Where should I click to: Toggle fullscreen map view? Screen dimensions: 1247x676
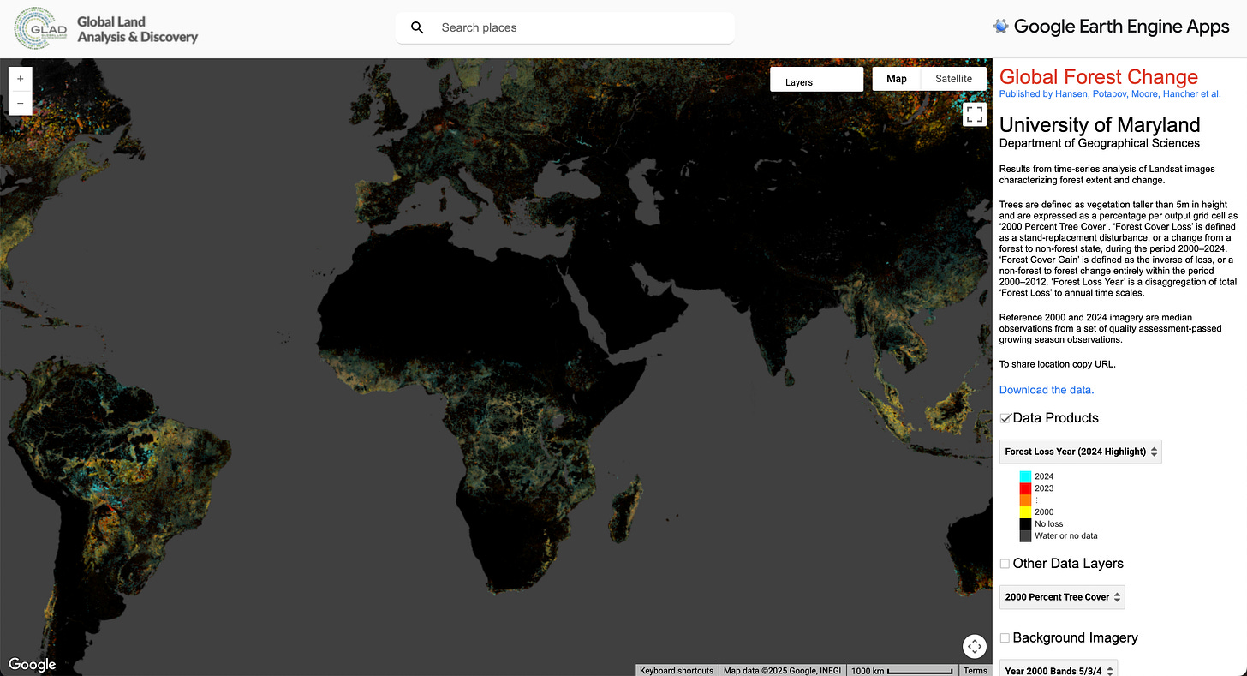(x=974, y=114)
